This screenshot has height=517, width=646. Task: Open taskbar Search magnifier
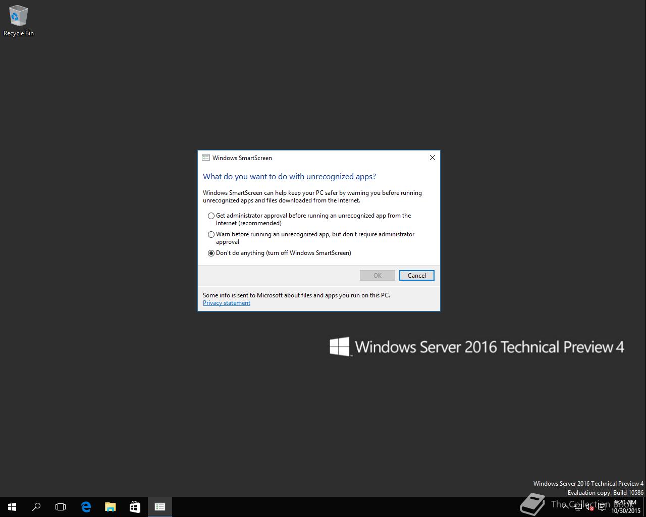(36, 507)
